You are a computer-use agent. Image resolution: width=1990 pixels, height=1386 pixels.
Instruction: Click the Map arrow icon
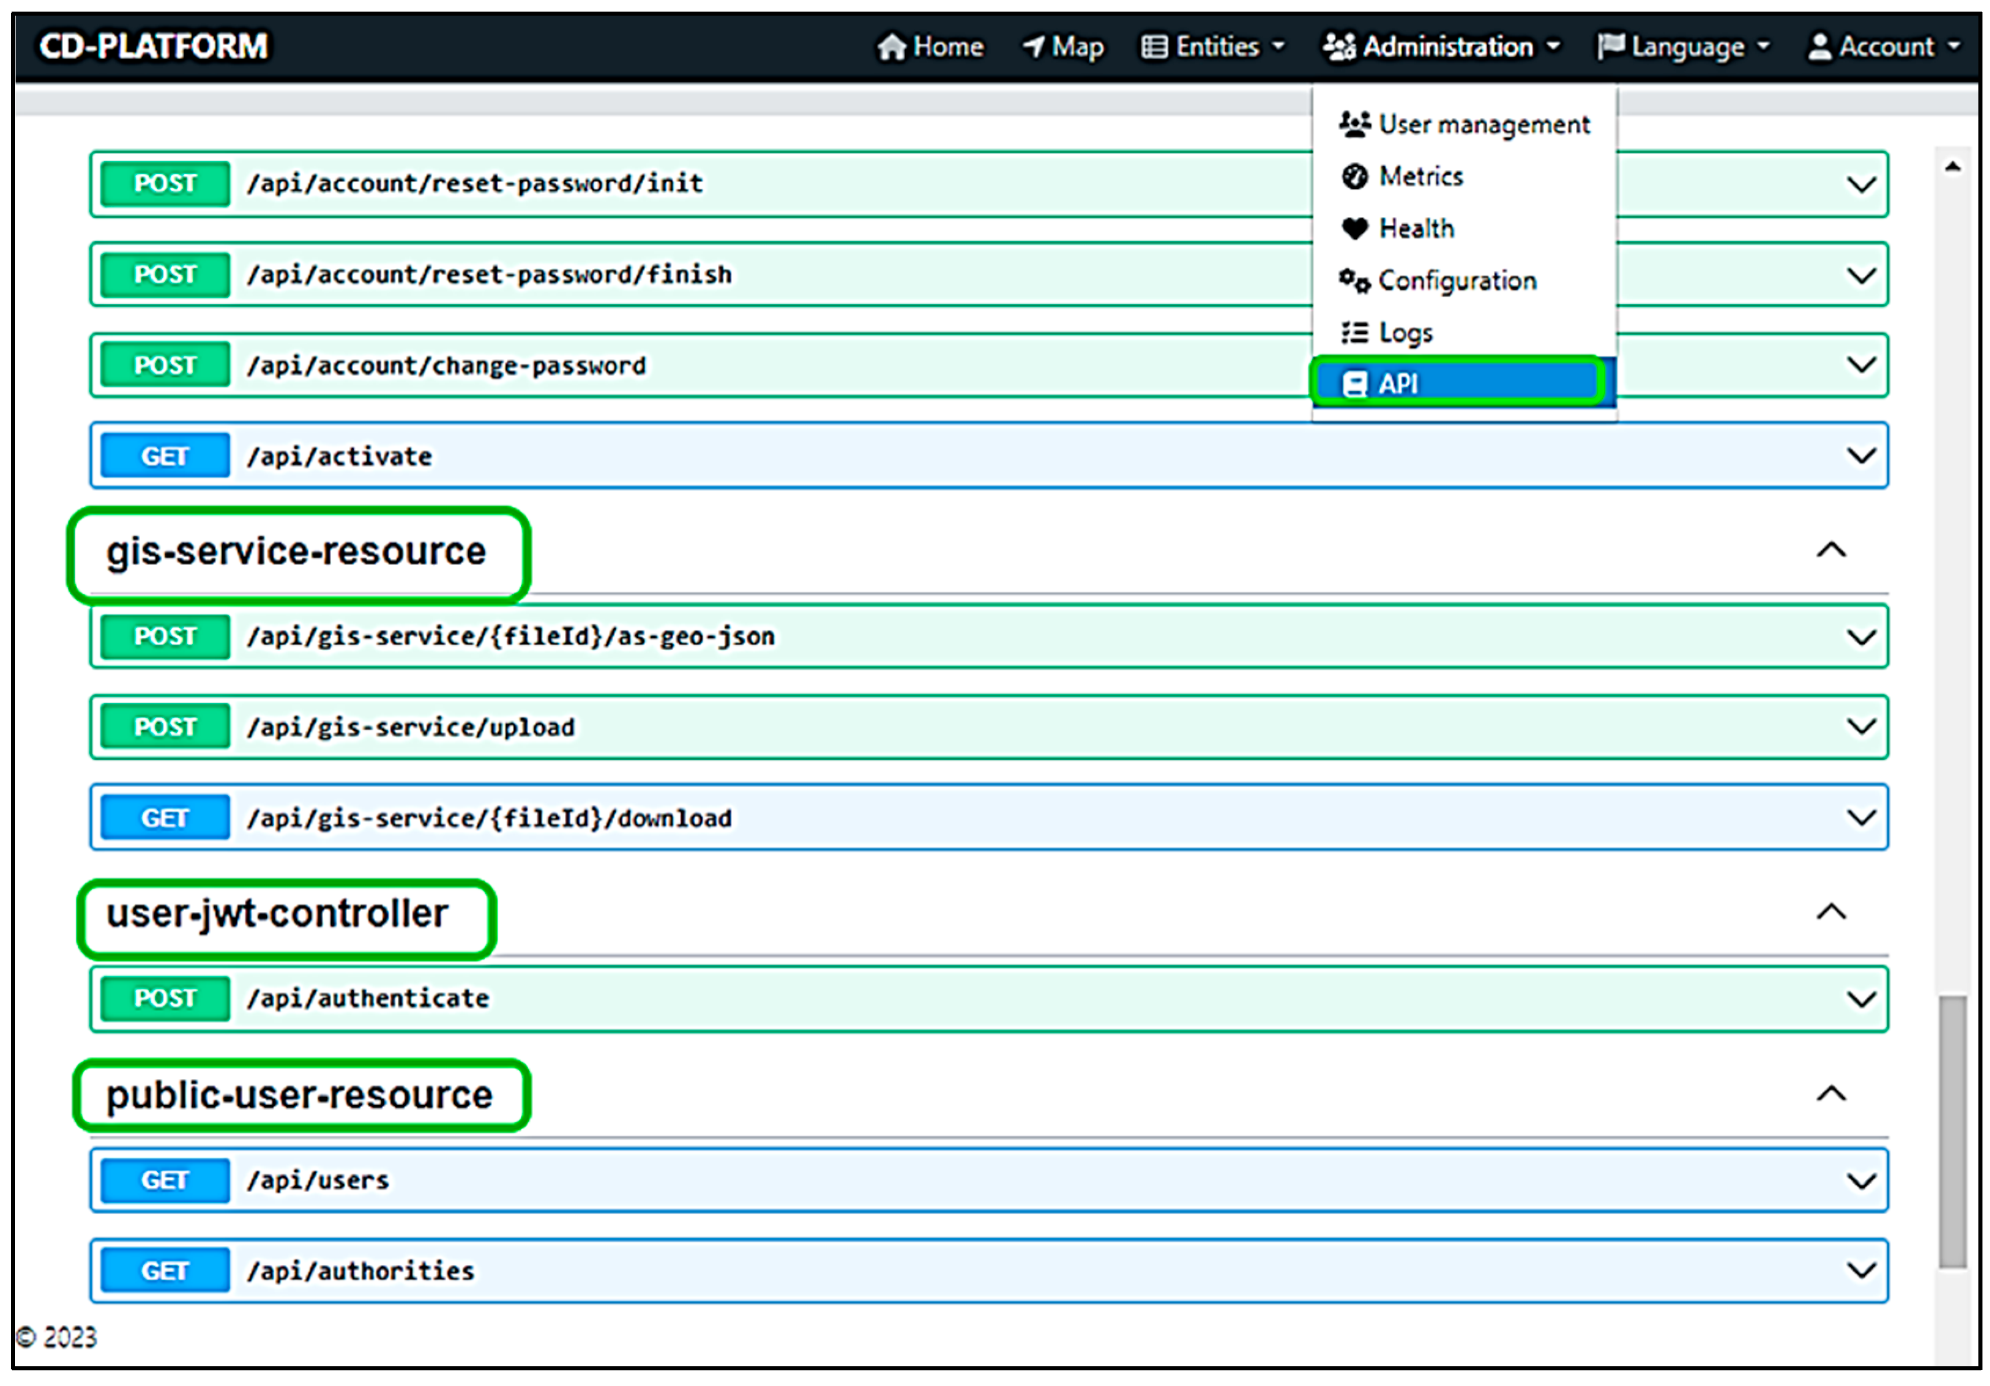click(x=1033, y=47)
